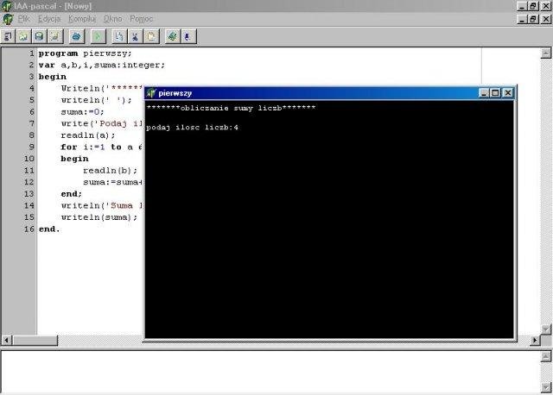553x395 pixels.
Task: Click 'end.' on line 16
Action: click(49, 229)
